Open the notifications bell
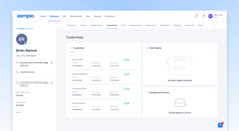239x131 pixels. click(x=204, y=16)
